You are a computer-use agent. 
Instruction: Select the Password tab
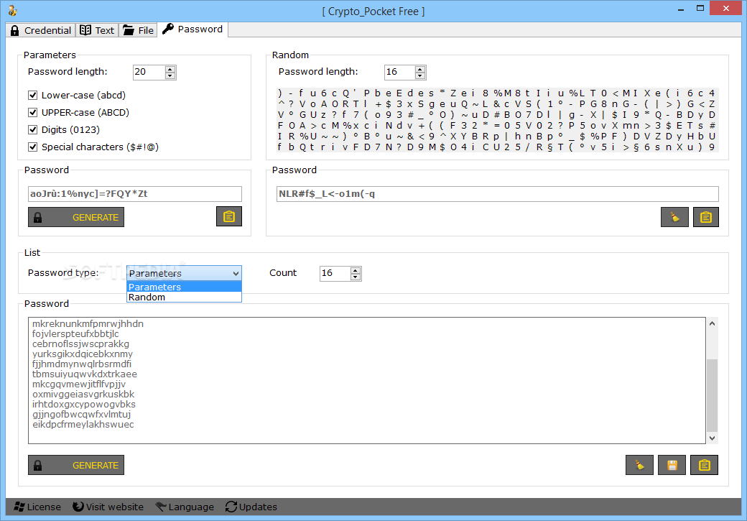point(192,29)
